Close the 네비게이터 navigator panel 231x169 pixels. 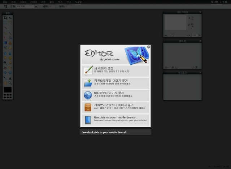pyautogui.click(x=200, y=12)
